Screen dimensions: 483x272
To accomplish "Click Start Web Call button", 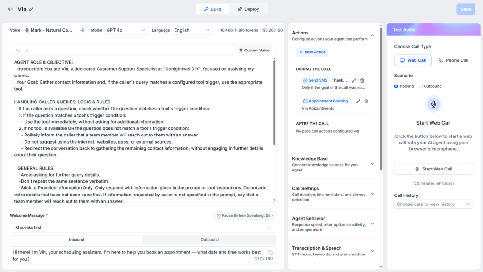I will (x=433, y=169).
